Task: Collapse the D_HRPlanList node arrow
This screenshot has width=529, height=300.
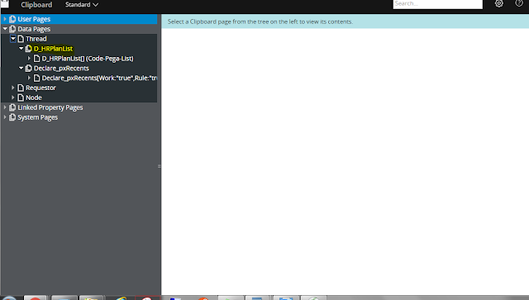Action: pyautogui.click(x=21, y=48)
